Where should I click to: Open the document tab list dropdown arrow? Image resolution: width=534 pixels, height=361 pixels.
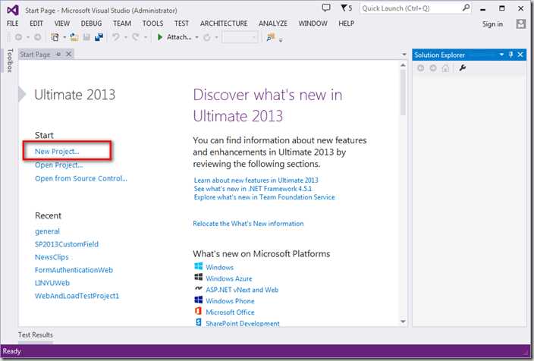point(404,54)
